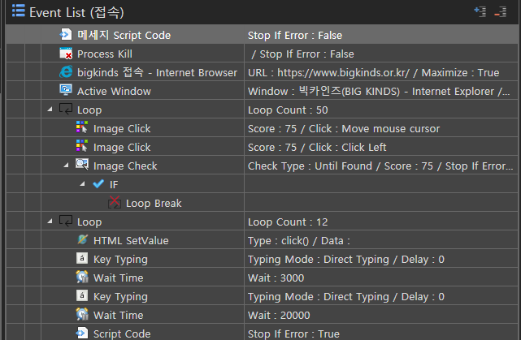Image resolution: width=521 pixels, height=340 pixels.
Task: Click the remove event icon in the header
Action: [501, 11]
